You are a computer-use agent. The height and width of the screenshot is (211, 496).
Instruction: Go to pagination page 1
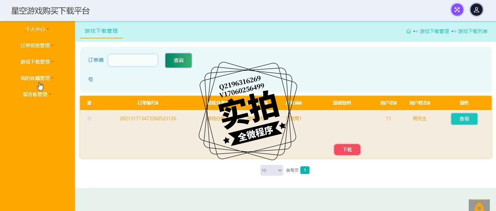point(305,170)
